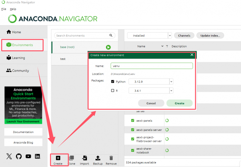Run base (root) with green play icon
Image resolution: width=241 pixels, height=167 pixels.
point(108,47)
